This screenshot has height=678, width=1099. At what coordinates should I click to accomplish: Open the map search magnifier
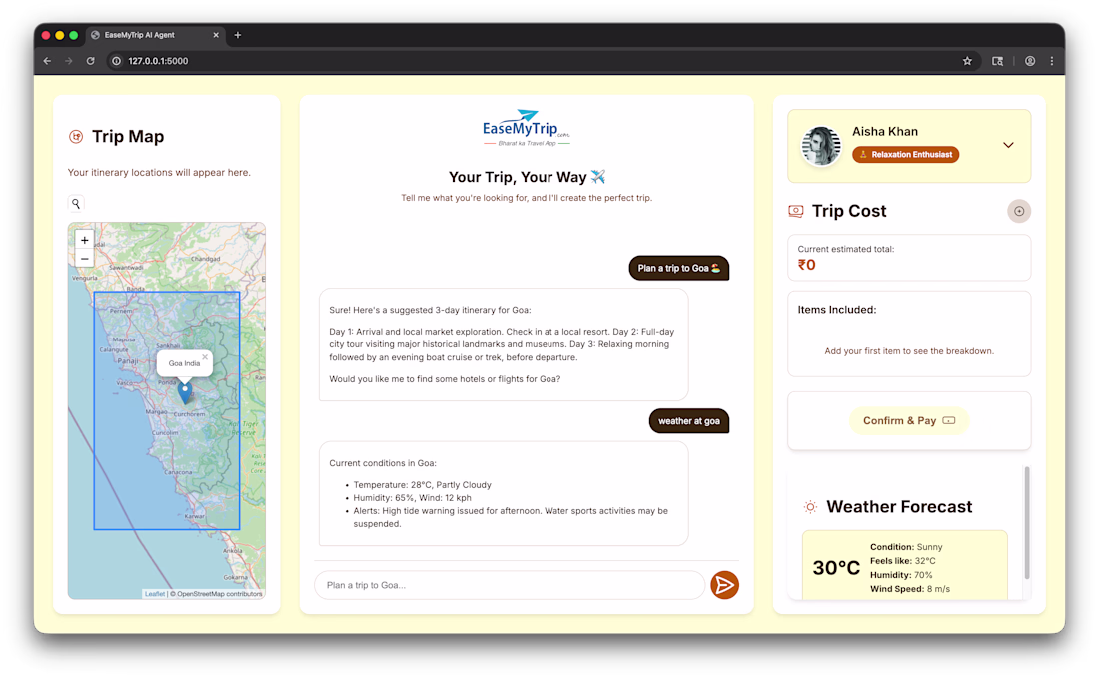[x=76, y=203]
